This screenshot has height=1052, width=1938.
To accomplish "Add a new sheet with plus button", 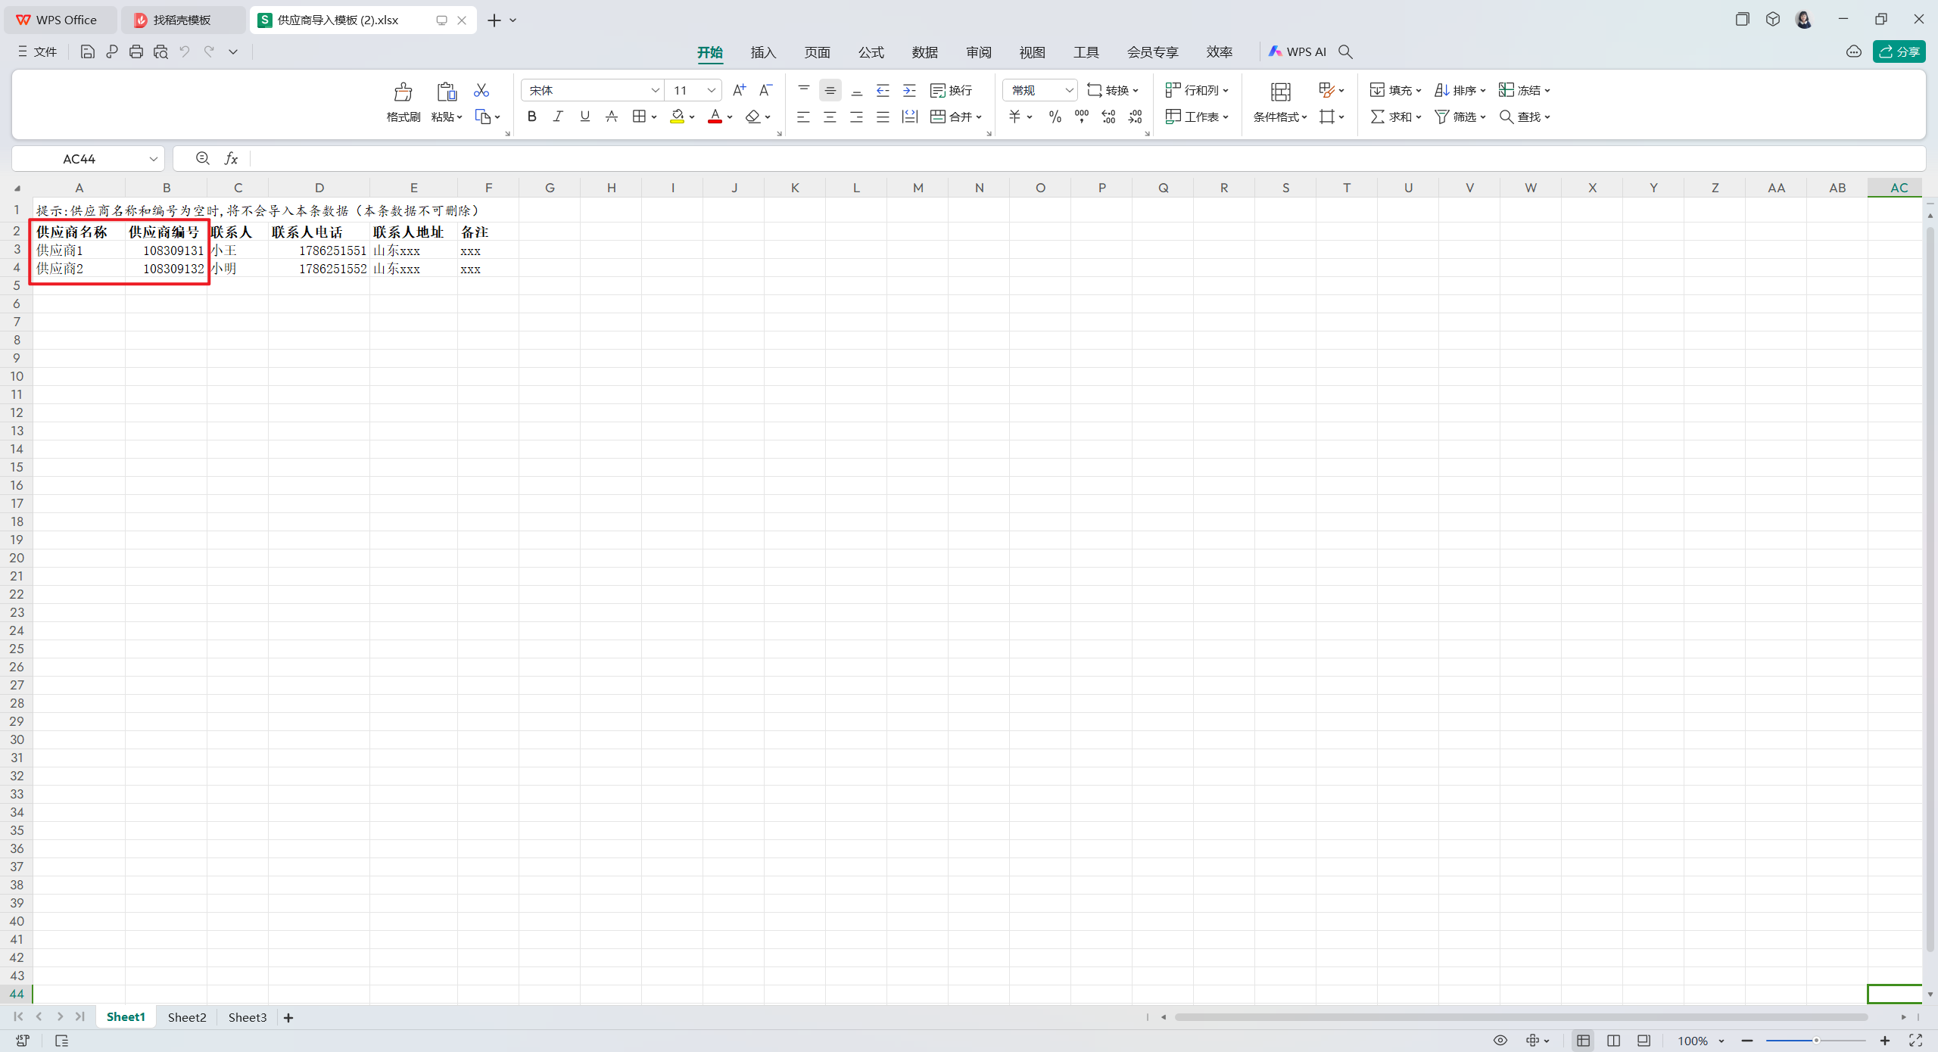I will coord(288,1018).
